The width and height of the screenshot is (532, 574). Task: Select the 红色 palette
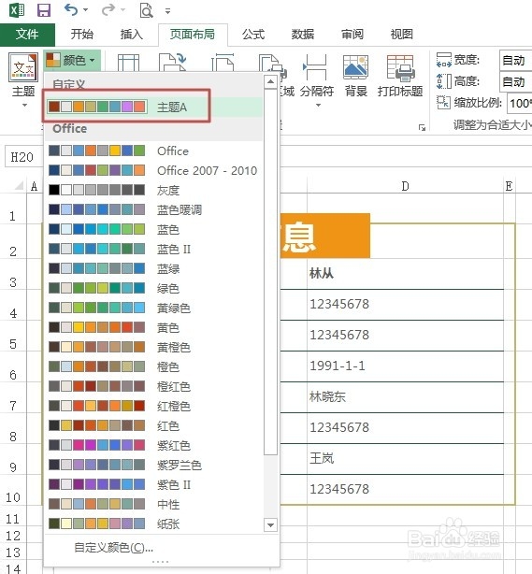click(153, 425)
